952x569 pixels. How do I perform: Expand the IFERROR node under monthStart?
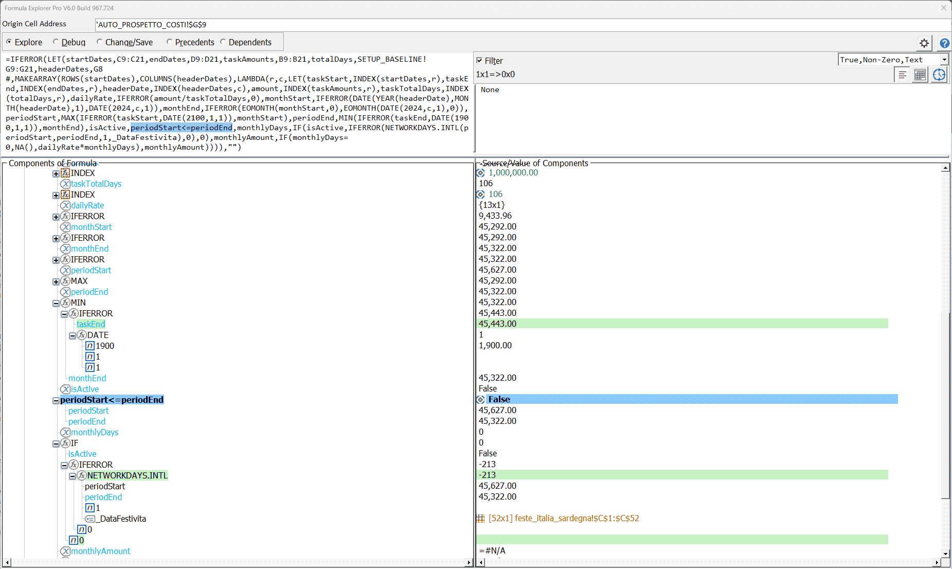coord(56,238)
